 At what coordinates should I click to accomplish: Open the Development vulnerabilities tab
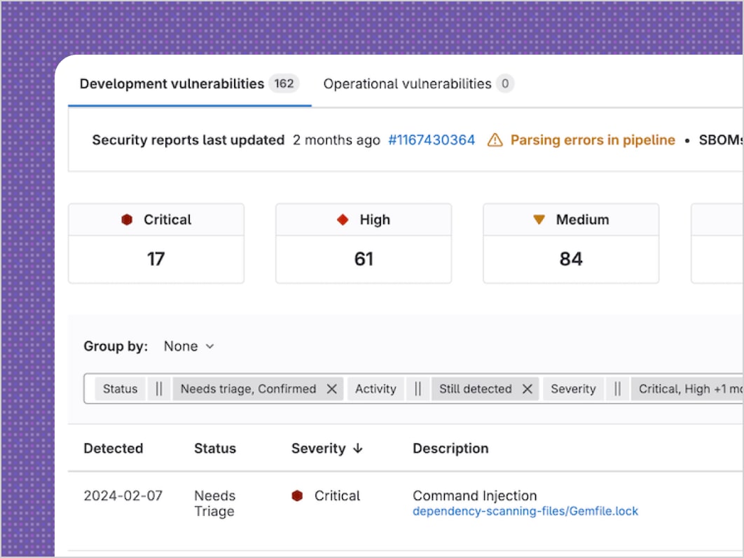[x=189, y=83]
